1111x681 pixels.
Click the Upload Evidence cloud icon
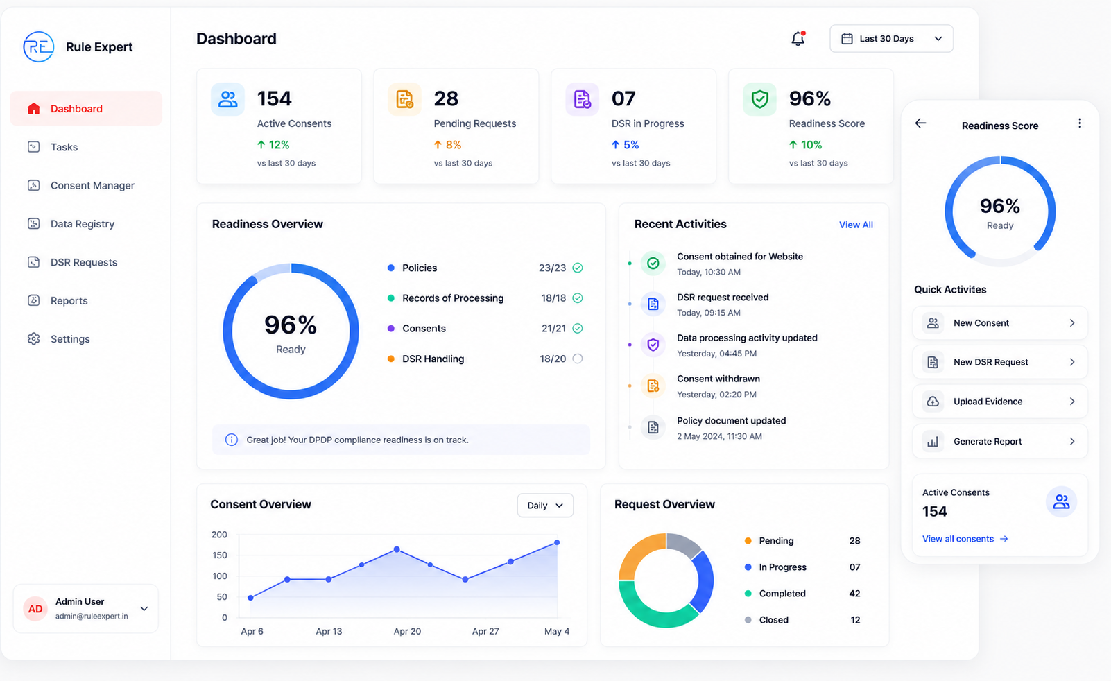933,402
